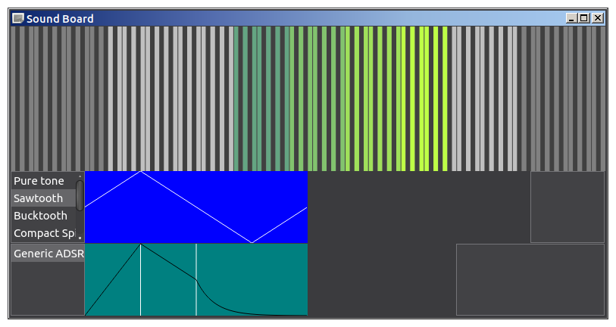The height and width of the screenshot is (327, 616).
Task: Click waveform list scroll-down arrow
Action: click(x=80, y=238)
